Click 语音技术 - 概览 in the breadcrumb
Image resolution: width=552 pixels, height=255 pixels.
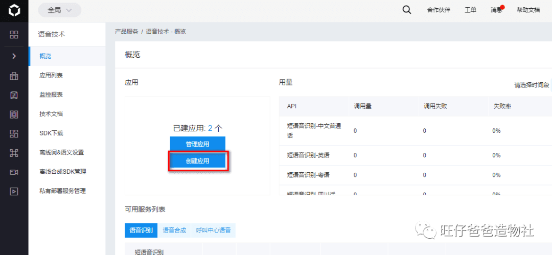pyautogui.click(x=166, y=32)
